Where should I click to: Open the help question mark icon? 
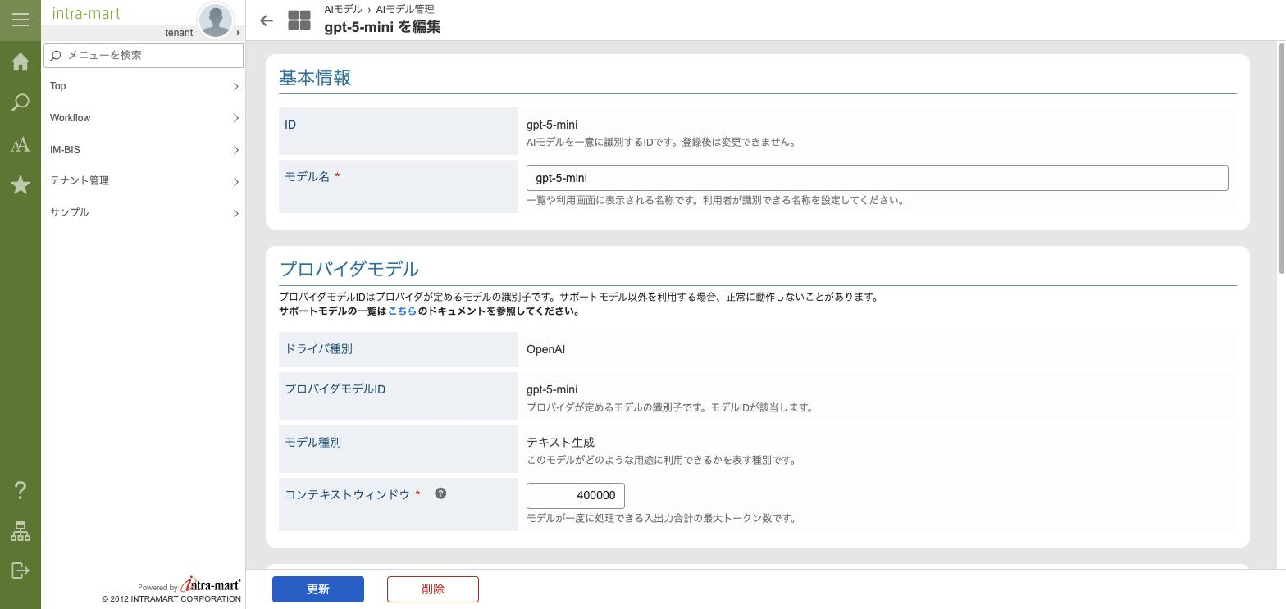click(x=21, y=490)
